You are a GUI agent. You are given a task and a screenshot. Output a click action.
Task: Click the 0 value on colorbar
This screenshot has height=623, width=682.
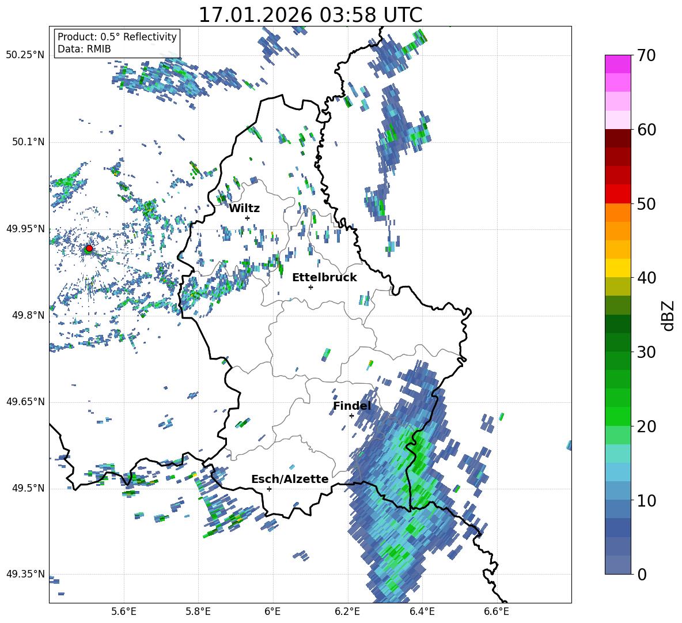coord(642,574)
